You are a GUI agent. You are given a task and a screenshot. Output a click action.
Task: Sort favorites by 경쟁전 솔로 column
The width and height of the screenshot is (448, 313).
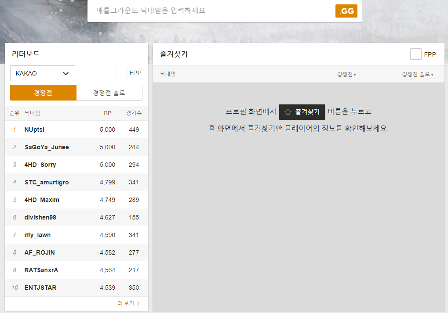417,74
